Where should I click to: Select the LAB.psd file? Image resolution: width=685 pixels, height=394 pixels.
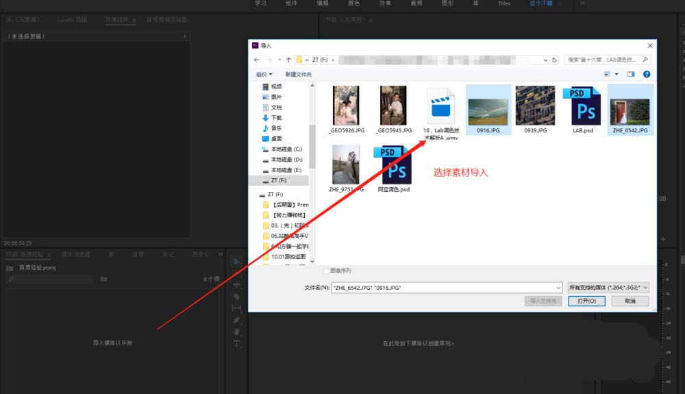click(583, 110)
